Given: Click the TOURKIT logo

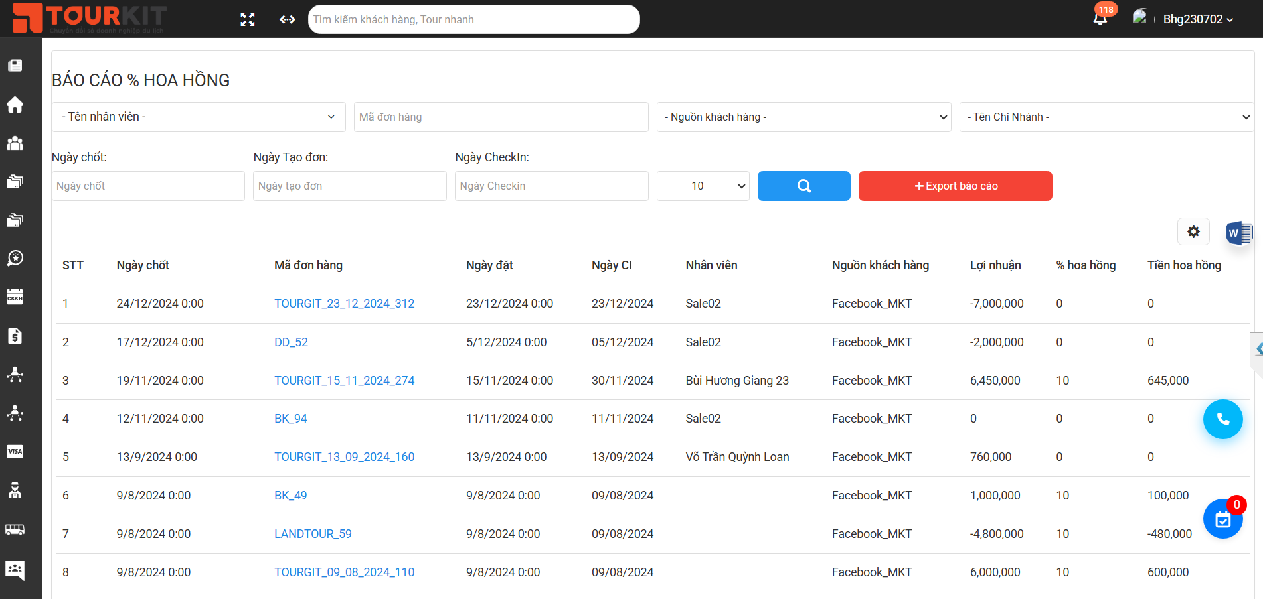Looking at the screenshot, I should coord(90,18).
